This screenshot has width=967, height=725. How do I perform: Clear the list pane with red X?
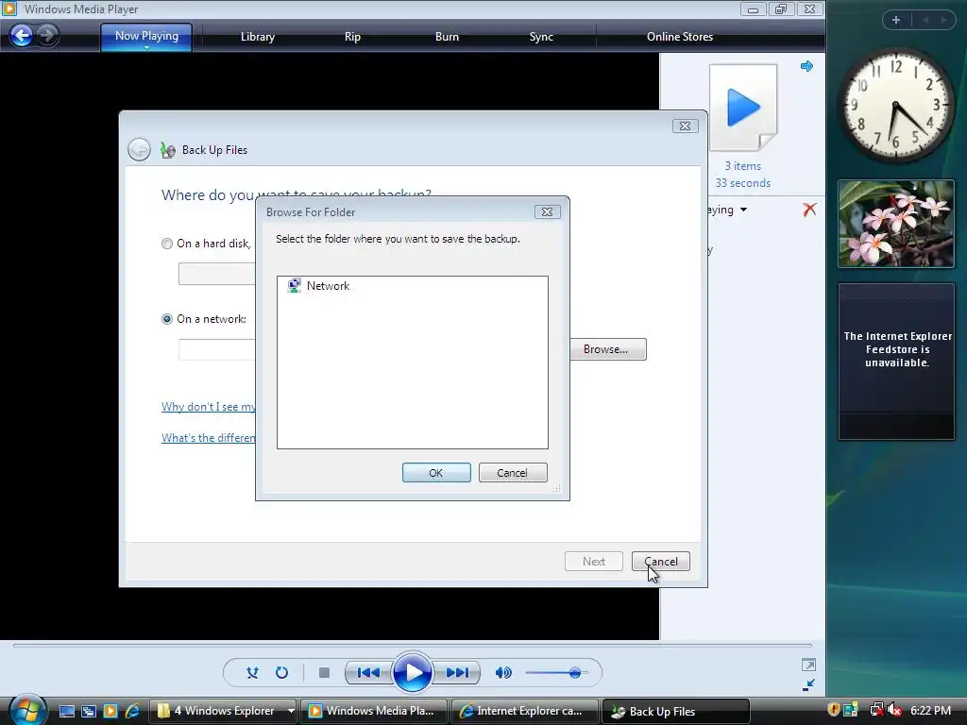click(809, 210)
